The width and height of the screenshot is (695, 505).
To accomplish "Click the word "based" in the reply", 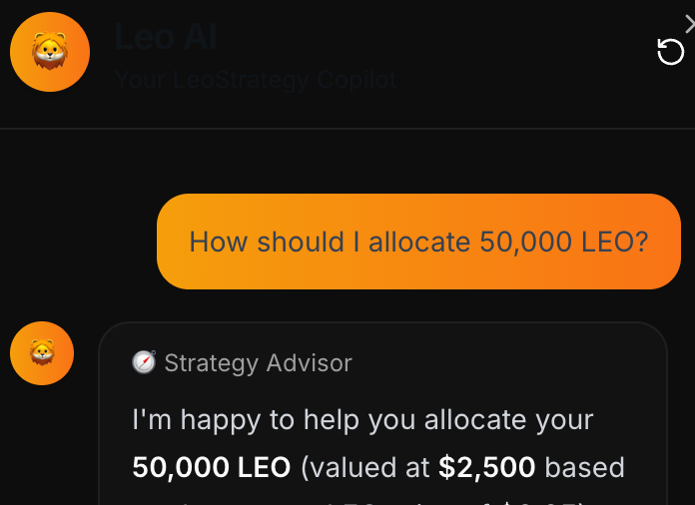I will point(585,466).
